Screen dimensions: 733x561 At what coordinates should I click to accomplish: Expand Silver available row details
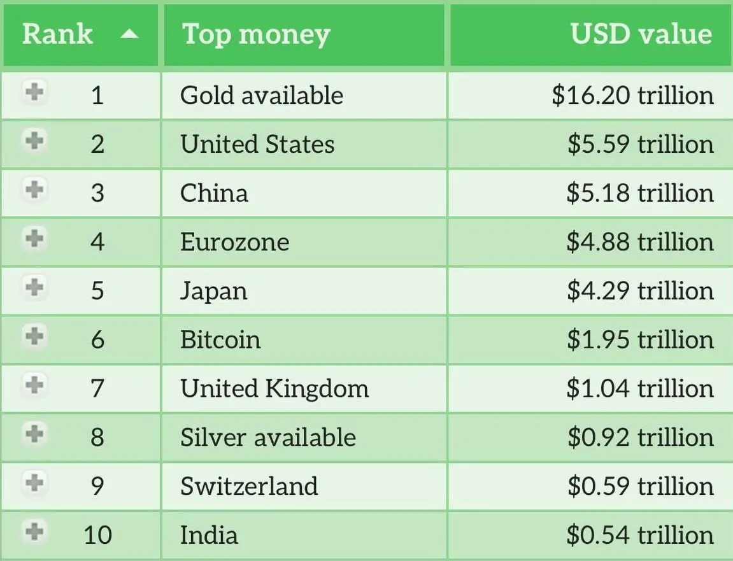(x=34, y=434)
